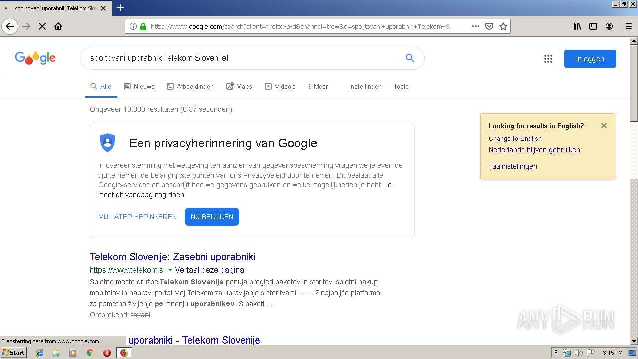Switch to Afbeeldingen results

tap(190, 86)
